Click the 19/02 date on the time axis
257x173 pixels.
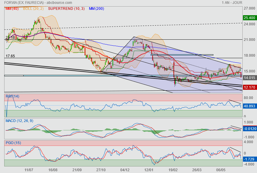pyautogui.click(x=173, y=170)
